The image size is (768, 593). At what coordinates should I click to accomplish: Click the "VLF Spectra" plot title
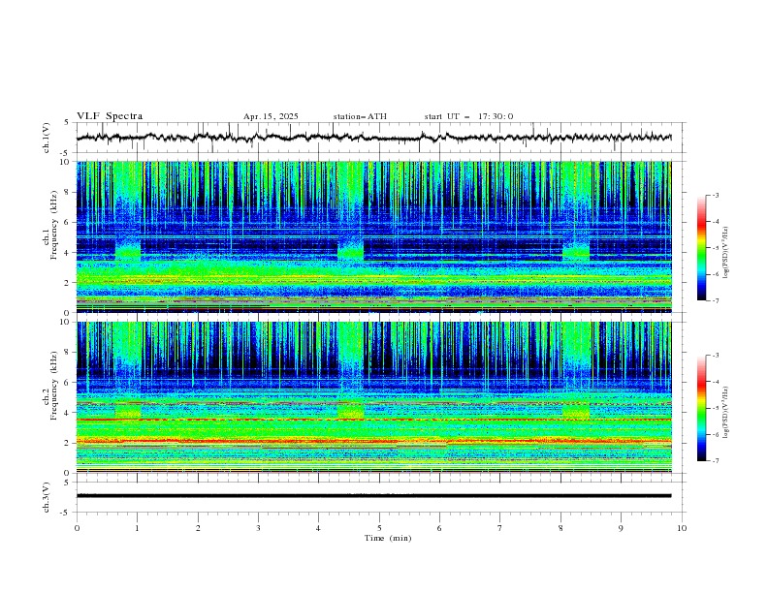click(110, 116)
